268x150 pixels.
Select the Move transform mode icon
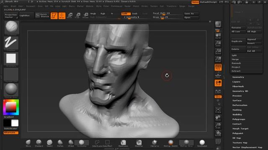[x=70, y=15]
